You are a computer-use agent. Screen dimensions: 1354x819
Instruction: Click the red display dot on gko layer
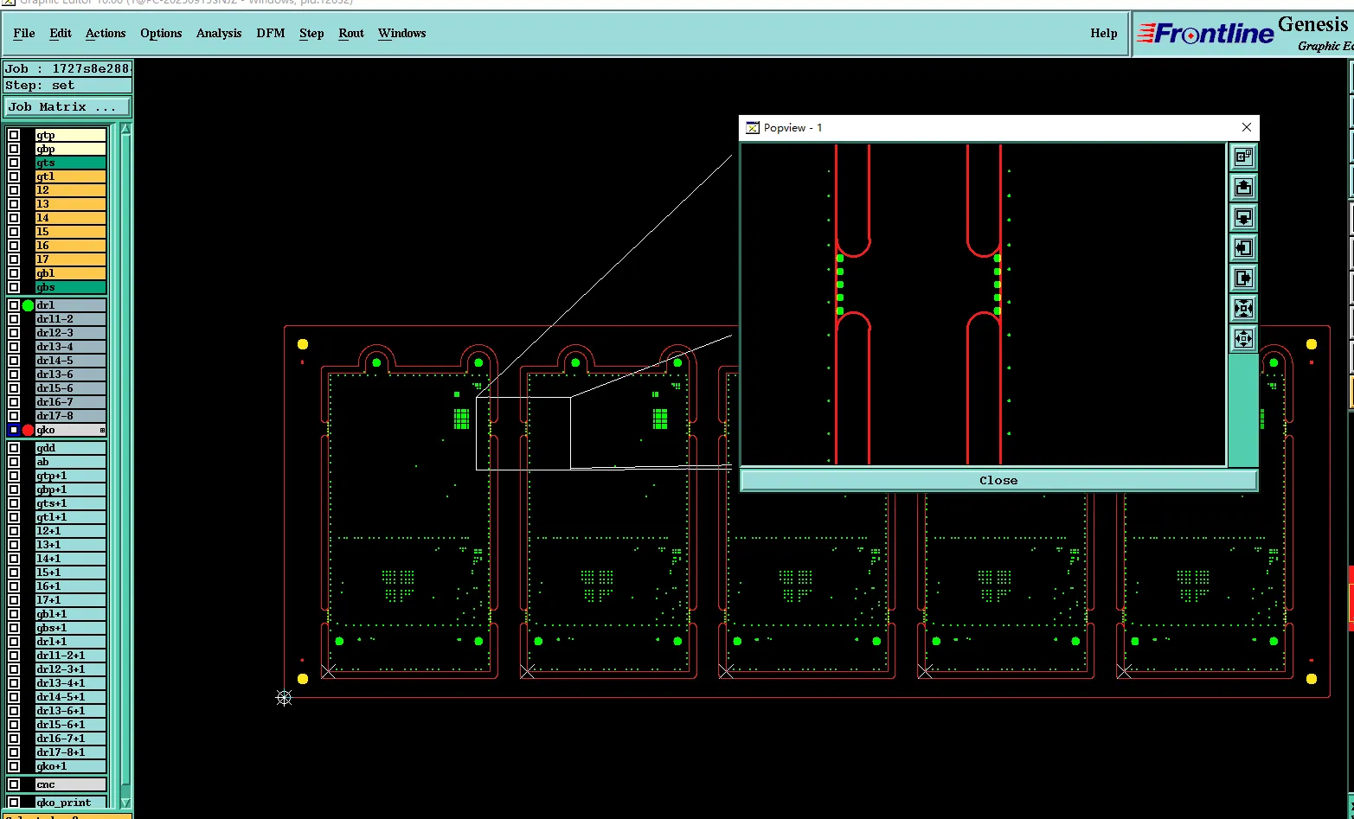(x=29, y=430)
